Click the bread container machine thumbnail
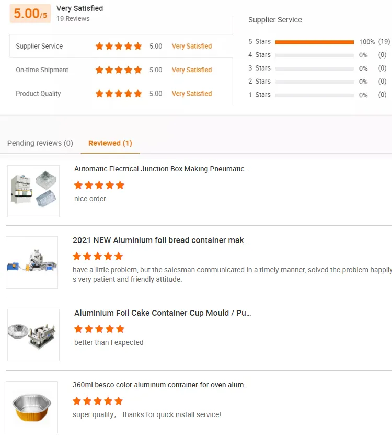Viewport: 392px width, 438px height. [x=32, y=262]
